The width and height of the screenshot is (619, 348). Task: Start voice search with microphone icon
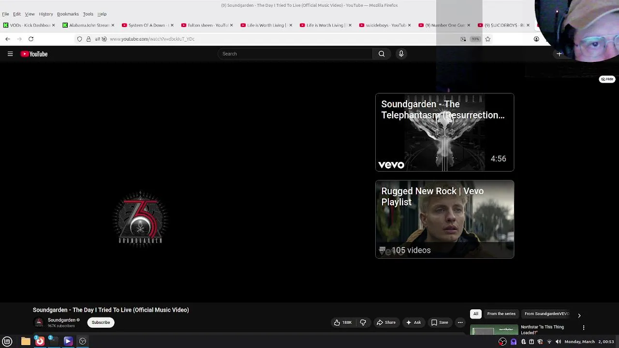tap(401, 54)
